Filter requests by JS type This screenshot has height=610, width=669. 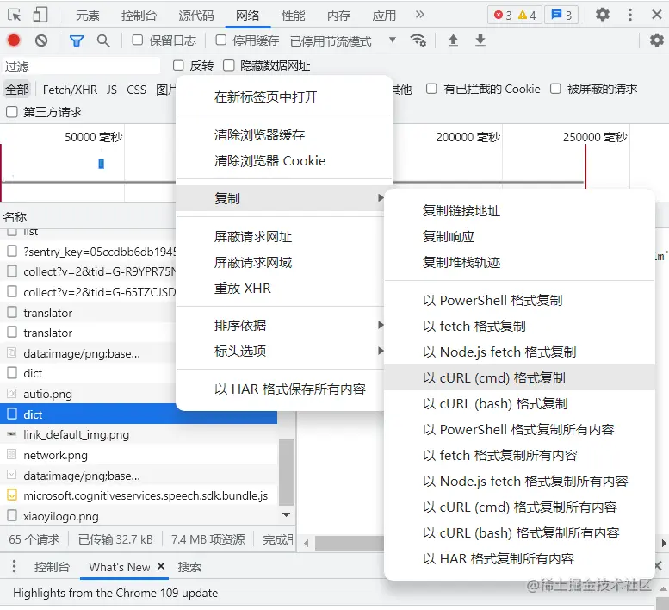pyautogui.click(x=112, y=90)
